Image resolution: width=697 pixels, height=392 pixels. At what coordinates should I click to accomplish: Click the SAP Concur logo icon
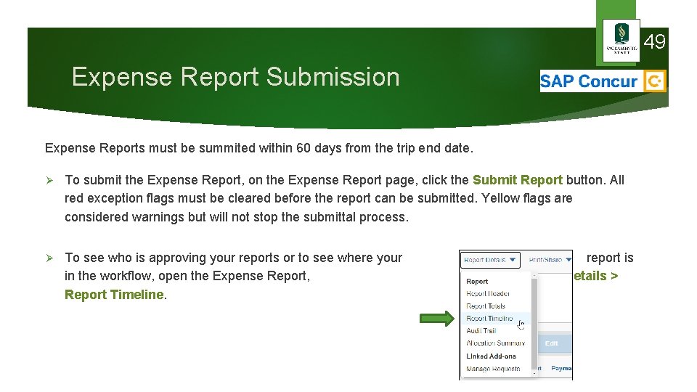click(655, 81)
